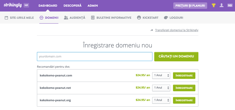The height and width of the screenshot is (110, 235).
Task: Register kekokemo-peanut.com with Înregistrare button
Action: (x=184, y=76)
